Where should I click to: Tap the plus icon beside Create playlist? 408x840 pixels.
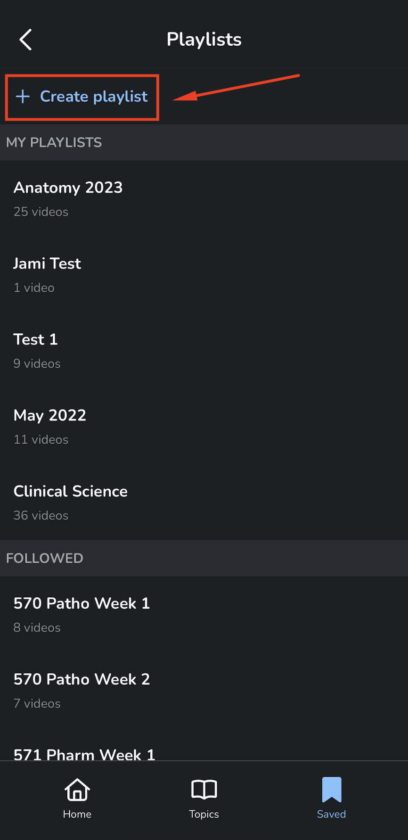23,97
